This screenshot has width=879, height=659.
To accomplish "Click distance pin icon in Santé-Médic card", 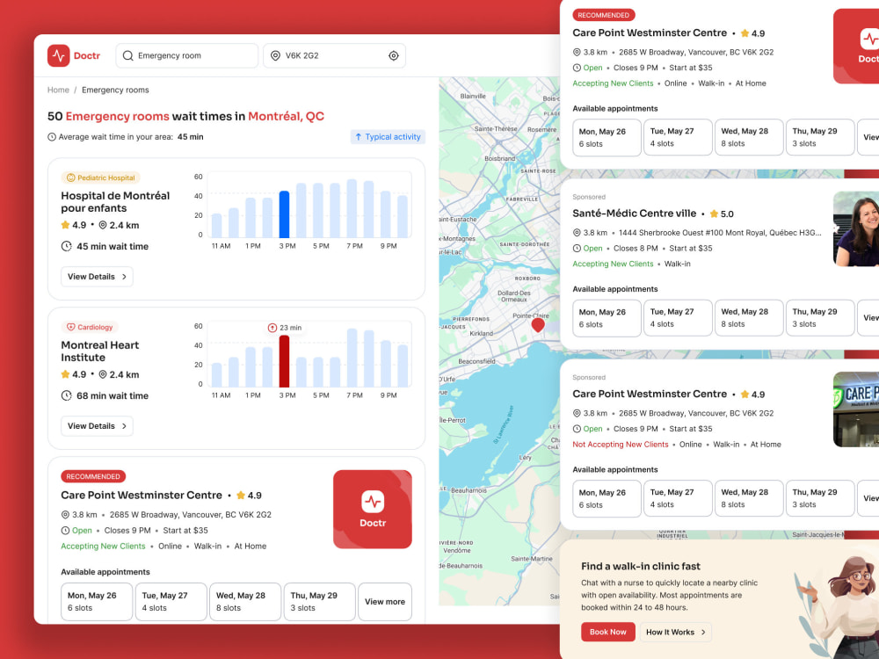I will coord(577,233).
